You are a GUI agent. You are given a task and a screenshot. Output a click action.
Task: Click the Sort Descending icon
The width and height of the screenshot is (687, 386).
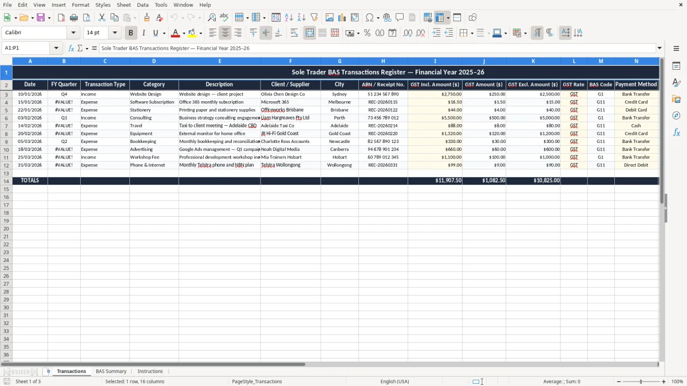(301, 18)
